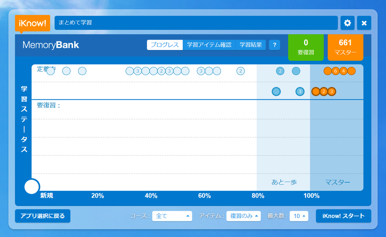
Task: Select the orange bubble numbered 4
Action: click(343, 71)
